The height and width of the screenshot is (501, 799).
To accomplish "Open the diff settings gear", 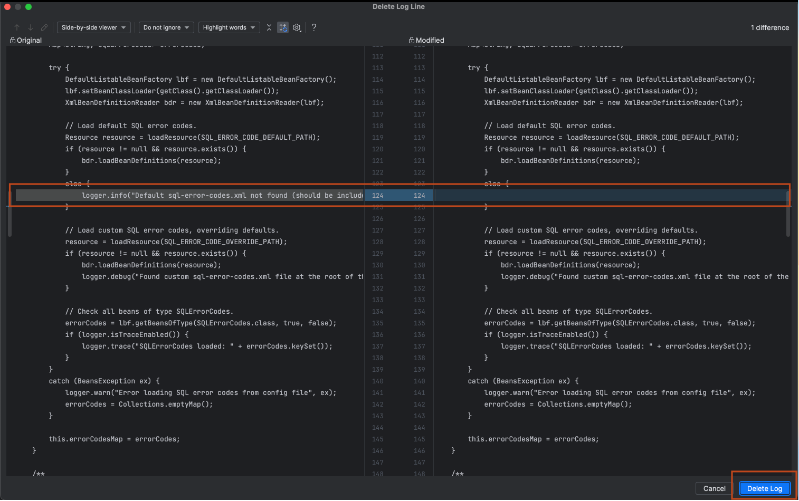I will point(297,27).
